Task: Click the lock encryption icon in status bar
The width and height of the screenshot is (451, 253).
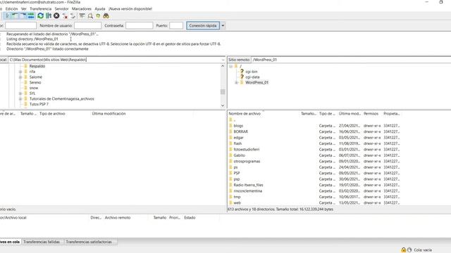Action: click(404, 250)
